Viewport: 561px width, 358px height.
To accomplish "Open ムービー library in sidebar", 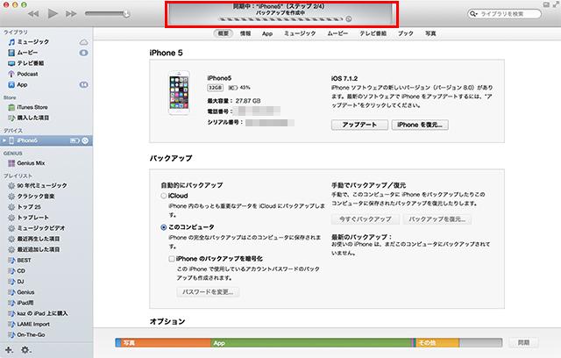I will (x=24, y=53).
